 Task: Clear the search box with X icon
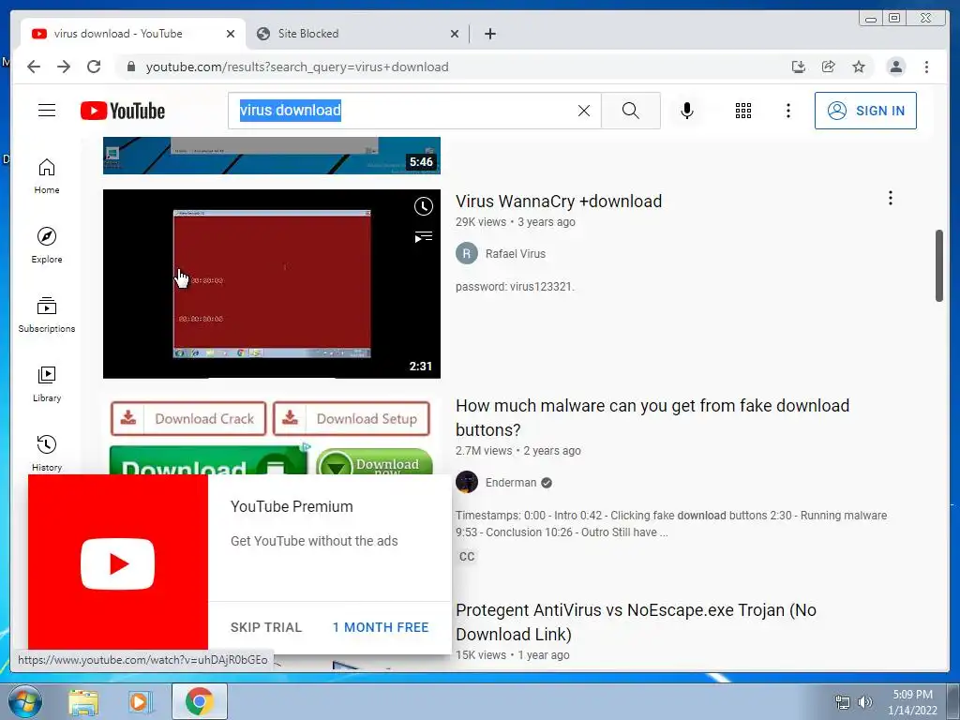pyautogui.click(x=584, y=111)
